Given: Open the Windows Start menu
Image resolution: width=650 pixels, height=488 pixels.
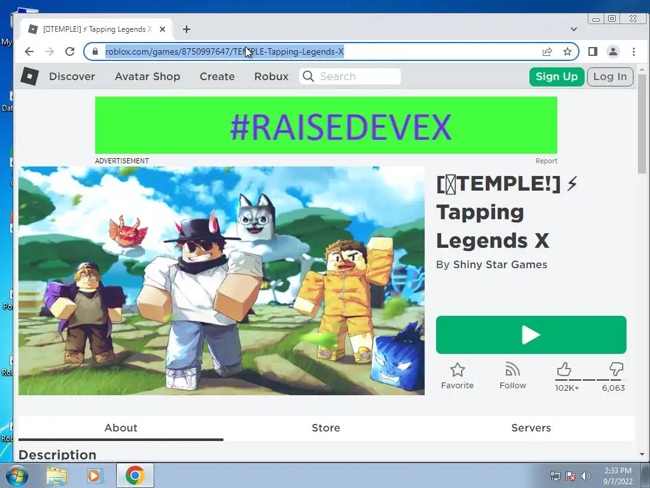Looking at the screenshot, I should tap(17, 475).
